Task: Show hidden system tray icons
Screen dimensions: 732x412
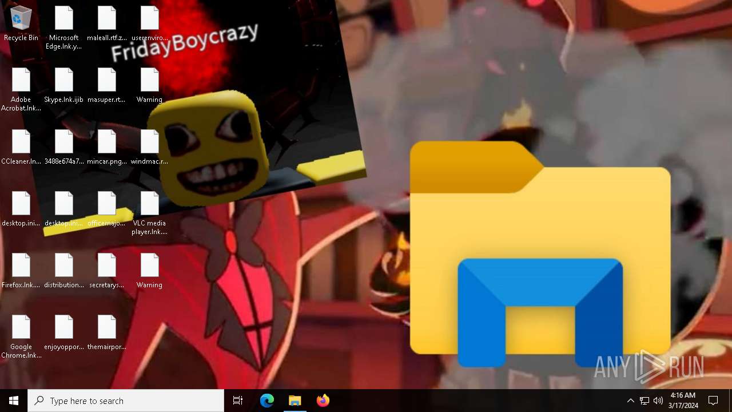Action: point(631,401)
